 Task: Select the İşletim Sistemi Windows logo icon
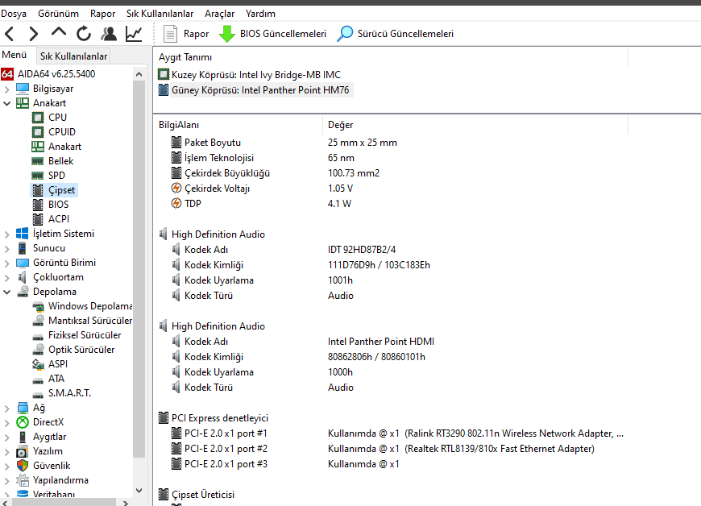click(23, 234)
